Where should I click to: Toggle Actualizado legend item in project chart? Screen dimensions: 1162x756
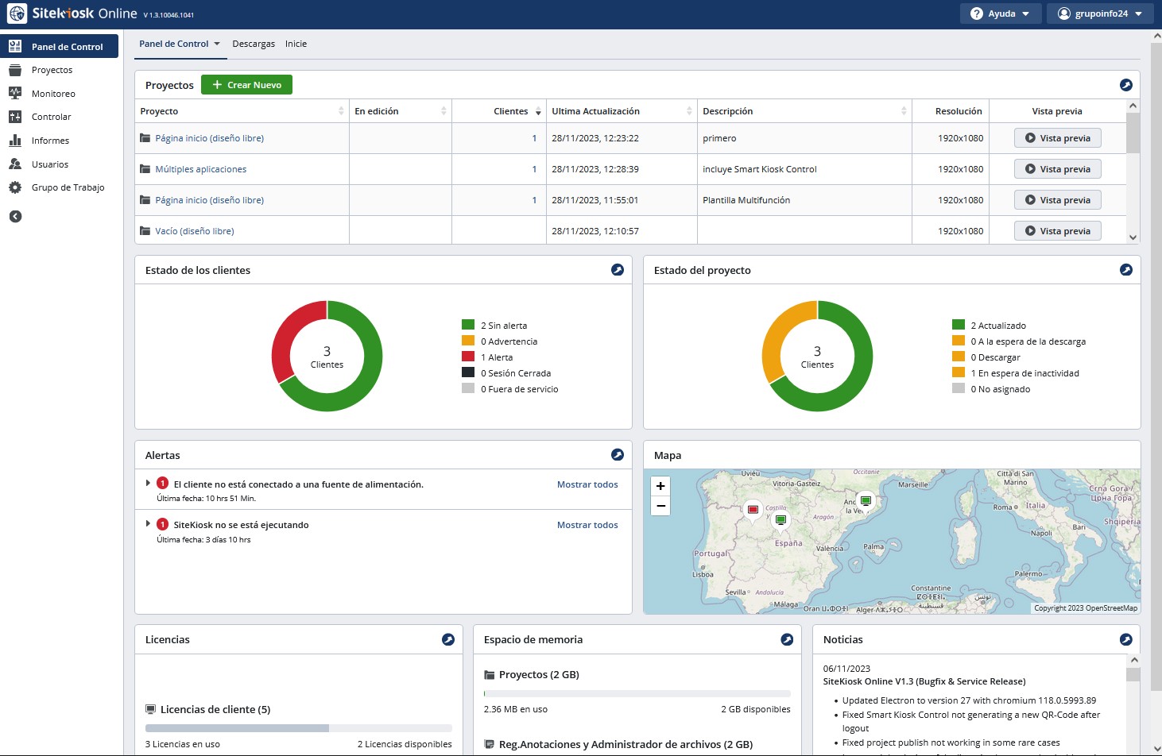point(997,326)
